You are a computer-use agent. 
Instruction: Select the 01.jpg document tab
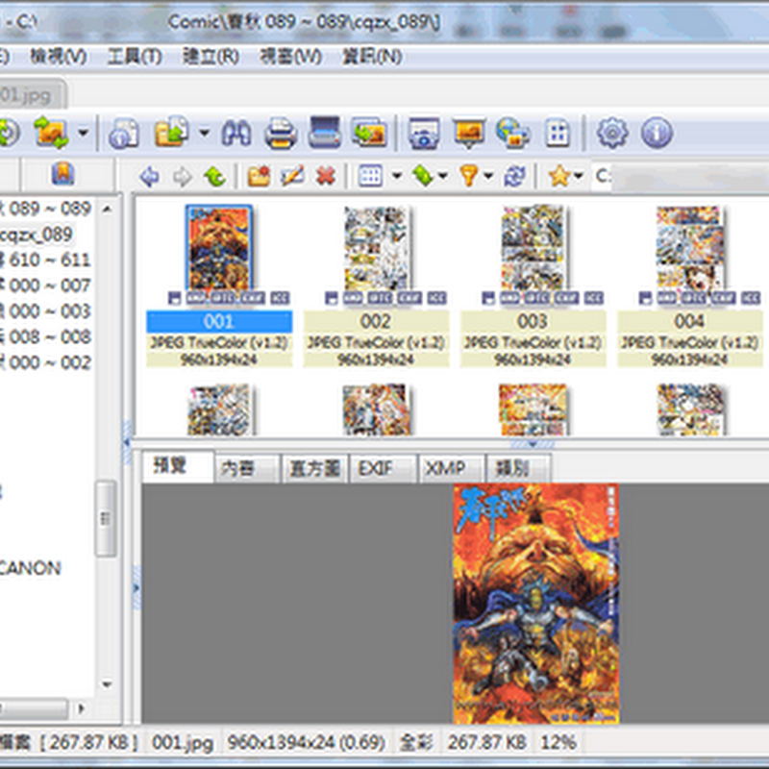[32, 94]
